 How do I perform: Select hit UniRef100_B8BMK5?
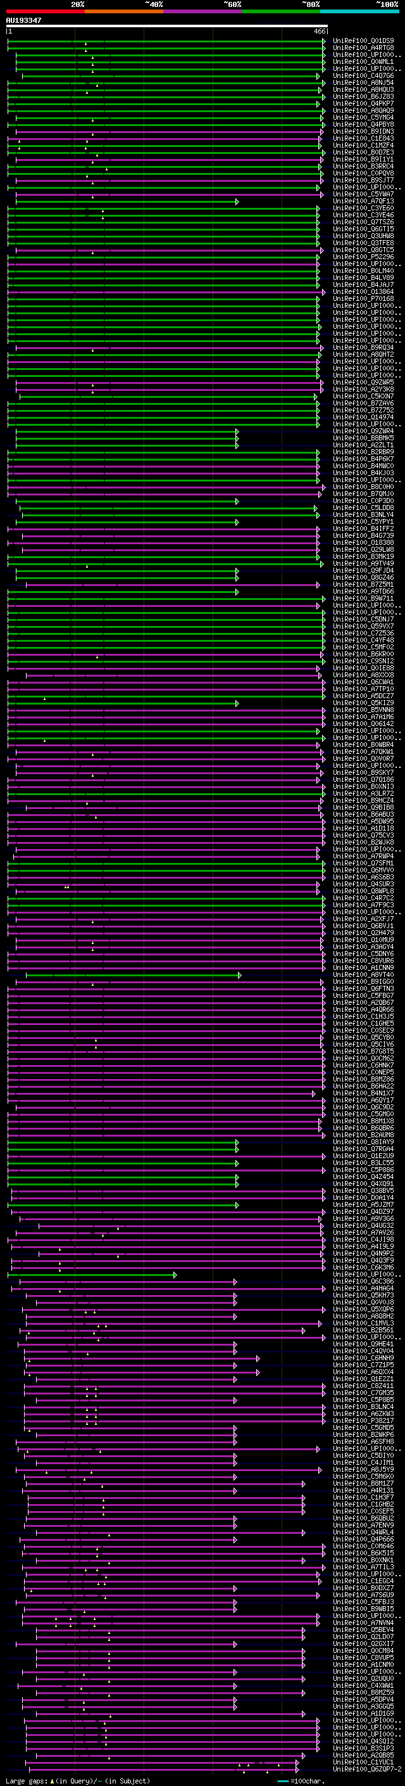363,438
